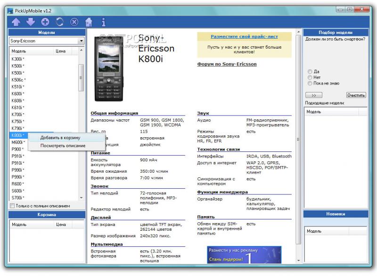This screenshot has height=276, width=377.
Task: Click the '240x320 пикс.' display value
Action: pos(156,236)
